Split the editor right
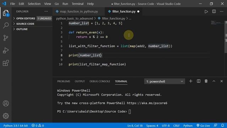227x128 pixels. tap(214, 11)
